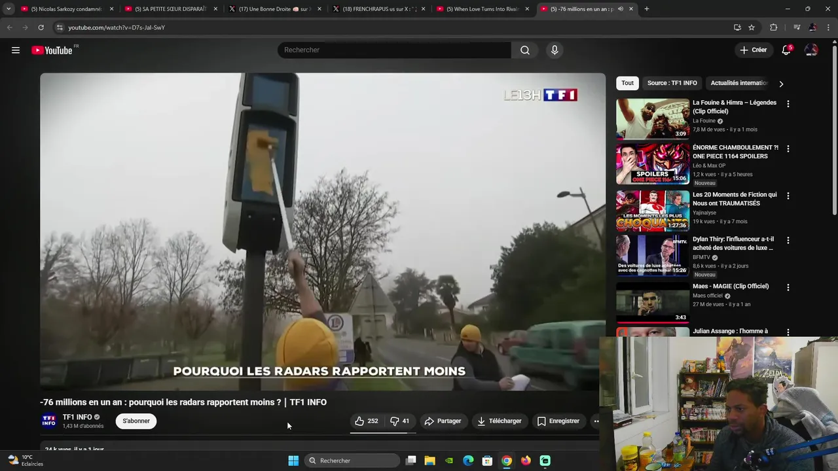Image resolution: width=838 pixels, height=471 pixels.
Task: Like the video with 252 likes
Action: click(367, 421)
